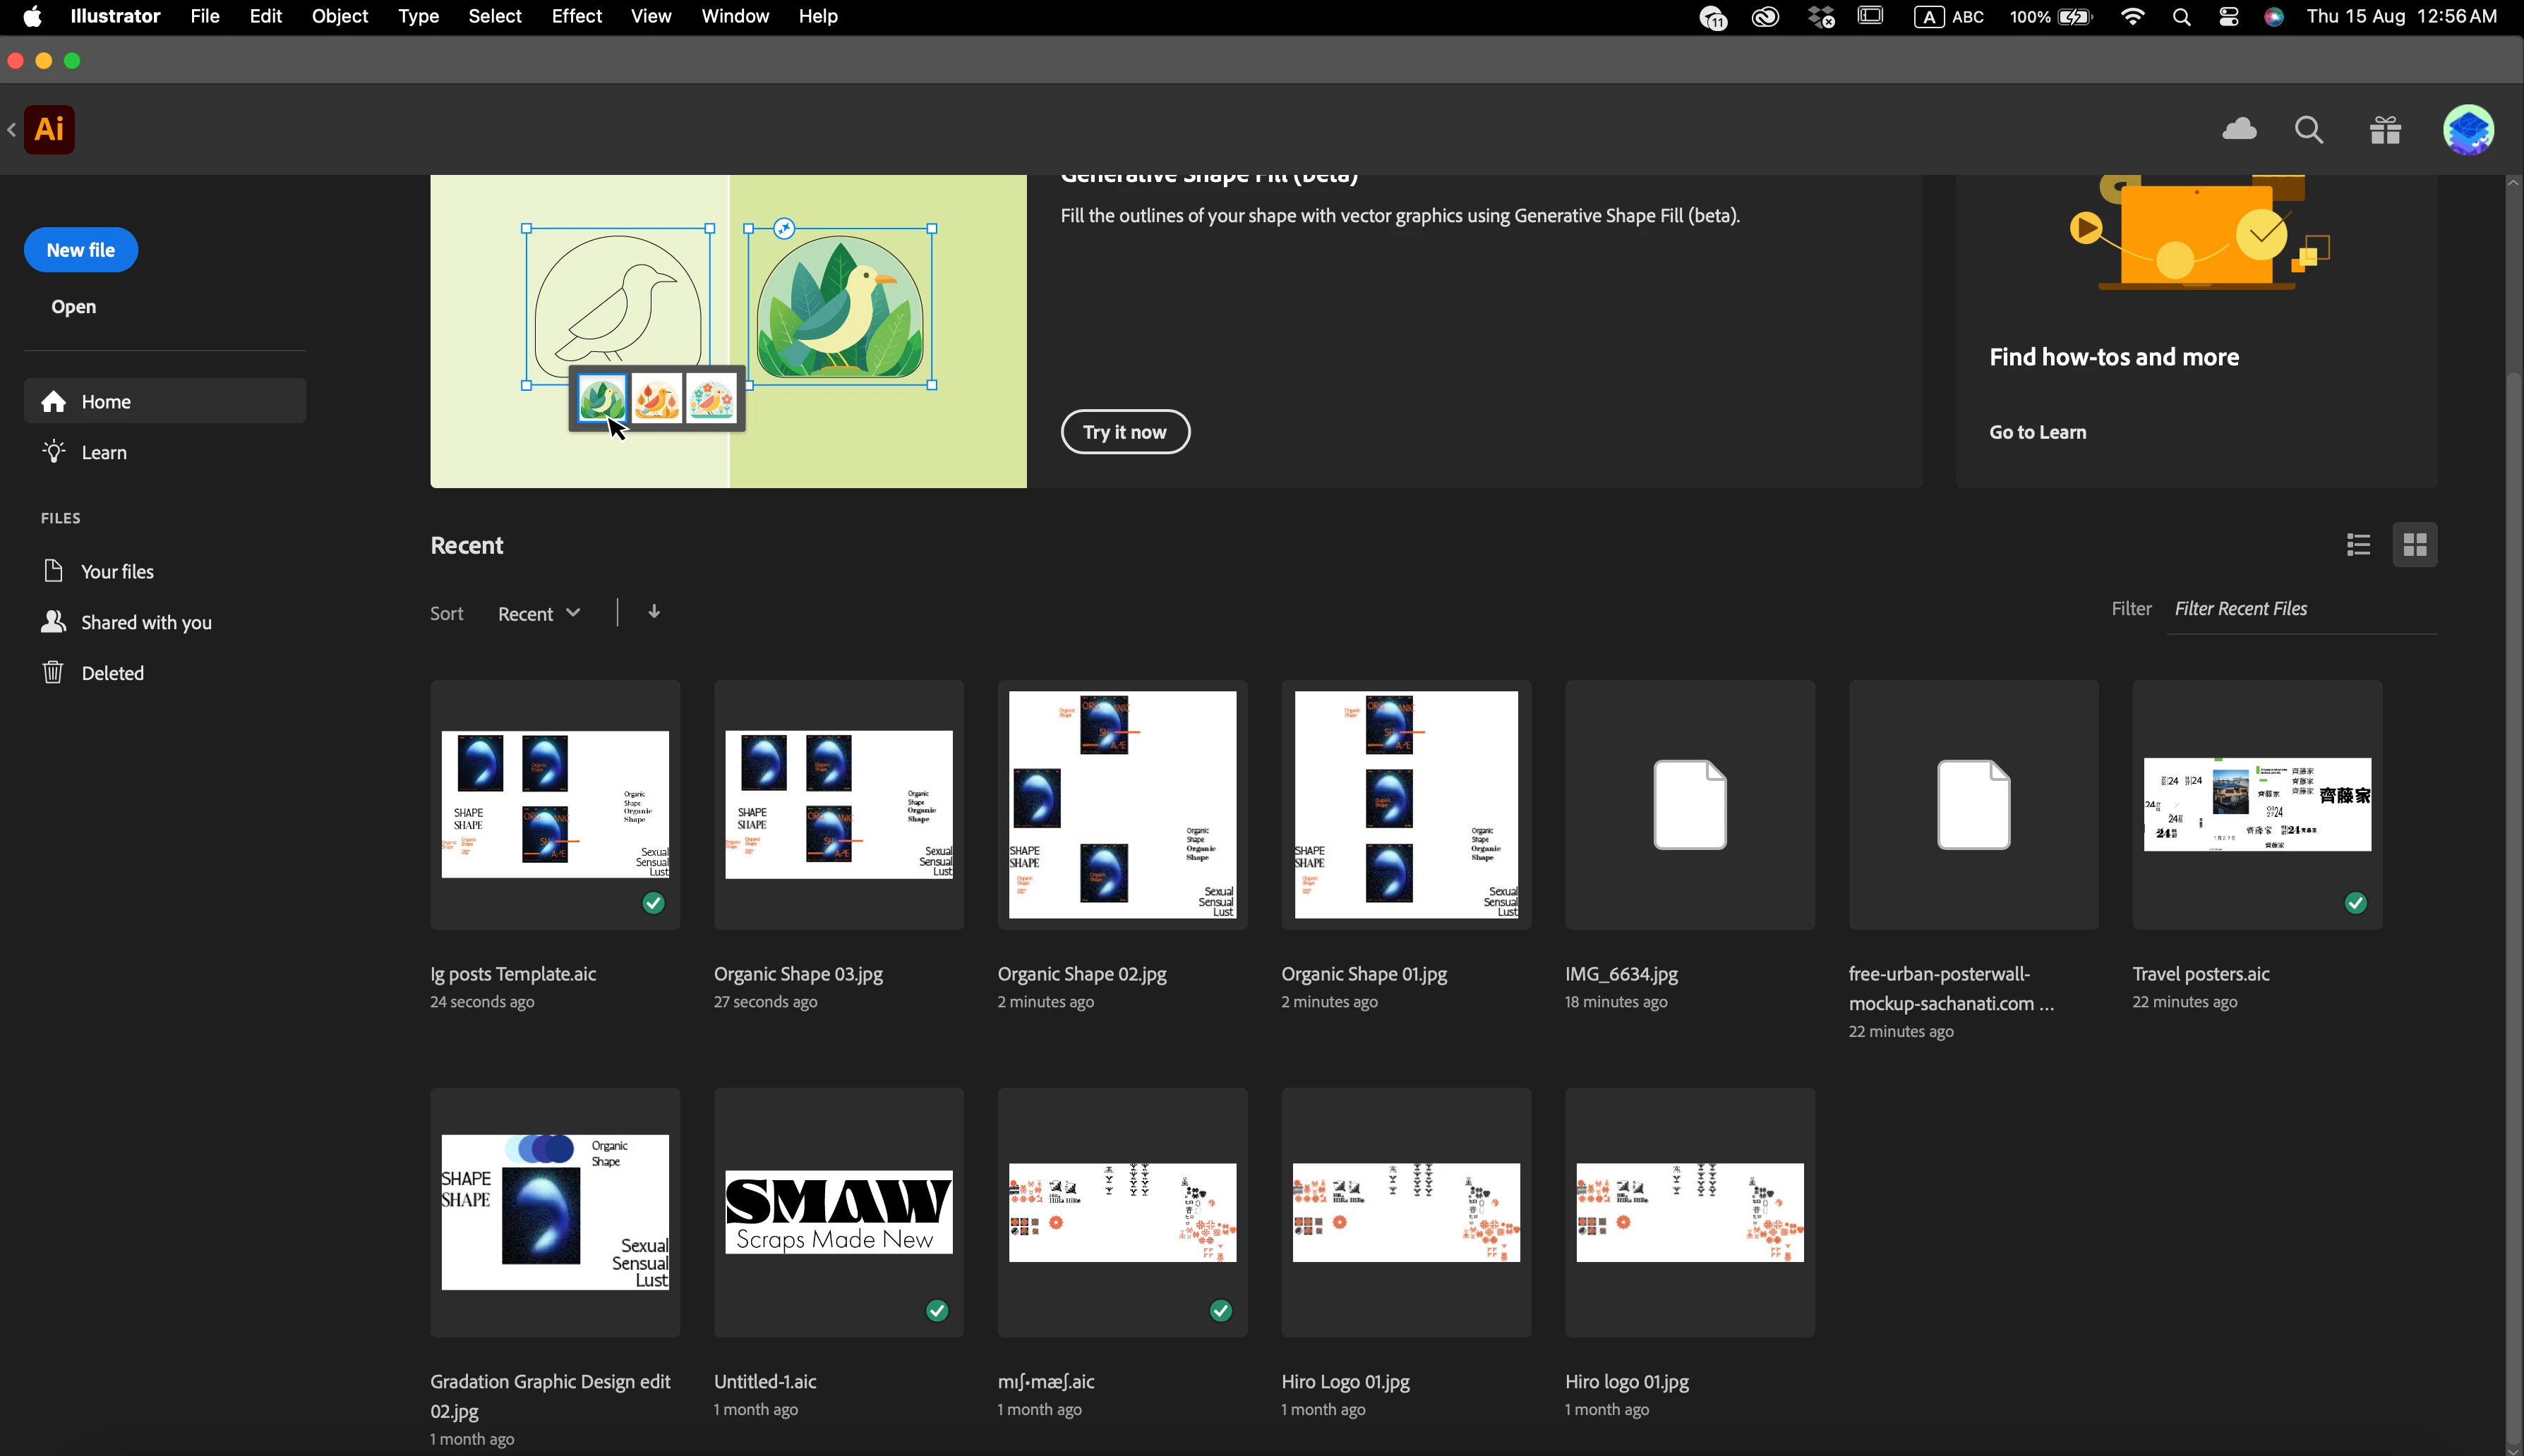Viewport: 2524px width, 1456px height.
Task: Open the user profile avatar
Action: point(2468,130)
